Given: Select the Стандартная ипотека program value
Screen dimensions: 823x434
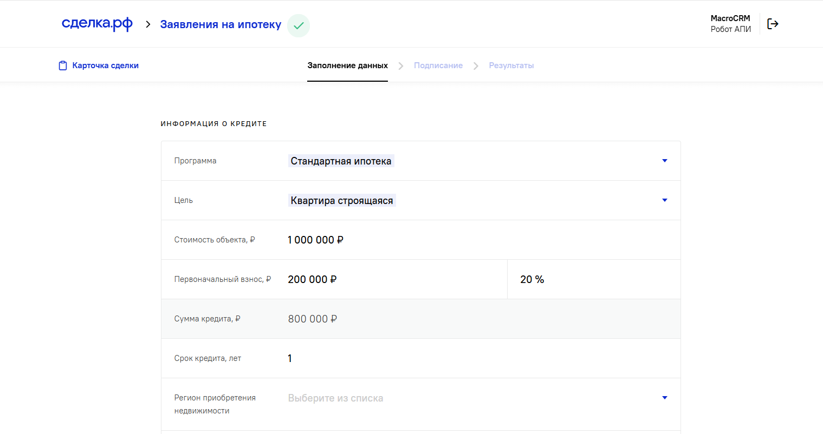Looking at the screenshot, I should [x=341, y=161].
